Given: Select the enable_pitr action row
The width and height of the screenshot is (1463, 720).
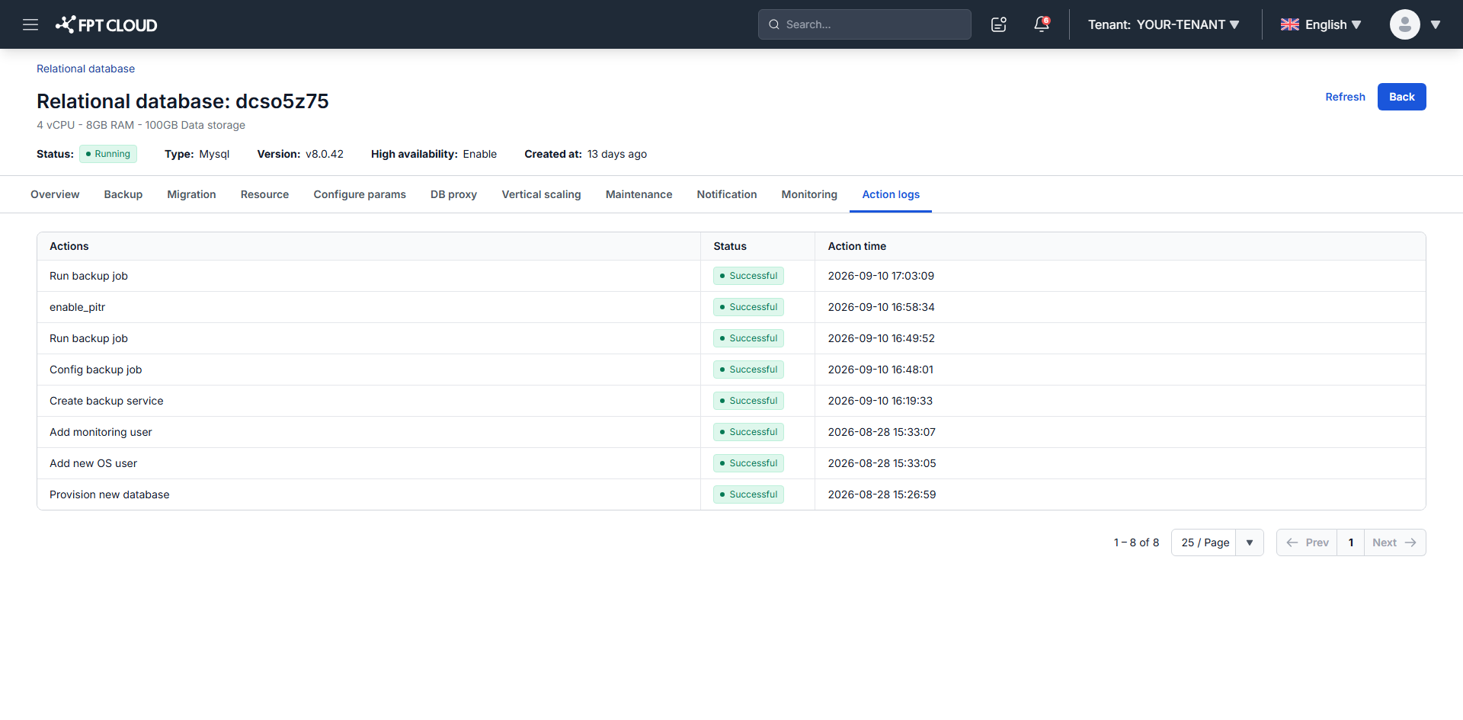Looking at the screenshot, I should (731, 307).
